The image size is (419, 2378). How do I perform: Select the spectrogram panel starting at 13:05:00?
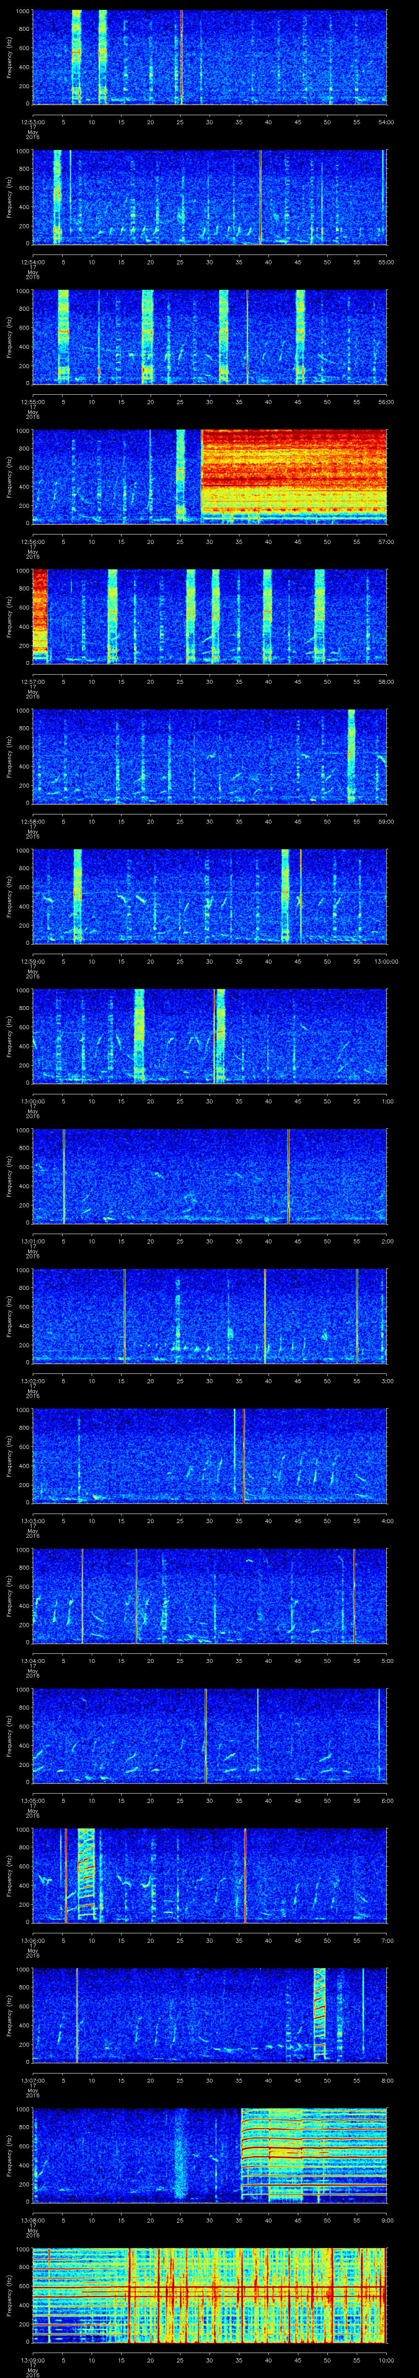pyautogui.click(x=210, y=1735)
